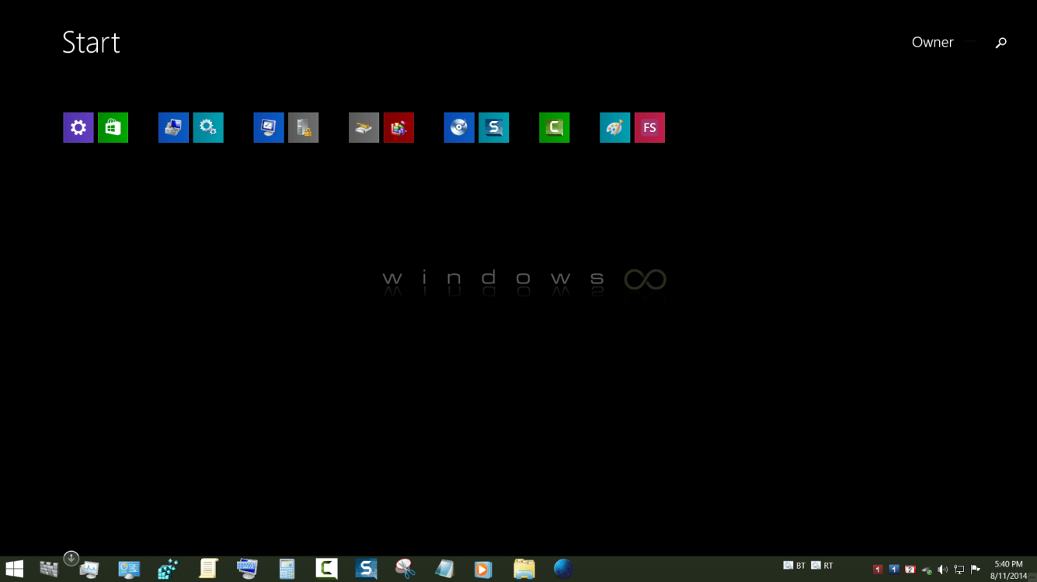This screenshot has width=1037, height=582.
Task: Click the Snipping Tool scissors taskbar icon
Action: (x=405, y=569)
